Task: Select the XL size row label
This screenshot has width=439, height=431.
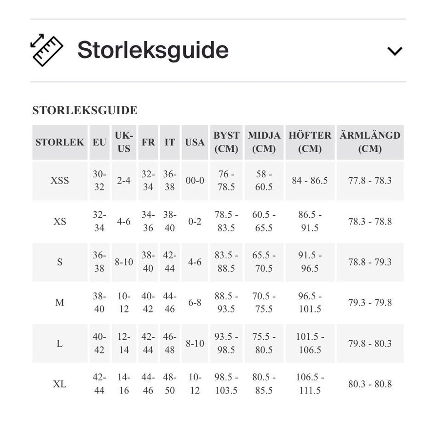Action: (60, 384)
